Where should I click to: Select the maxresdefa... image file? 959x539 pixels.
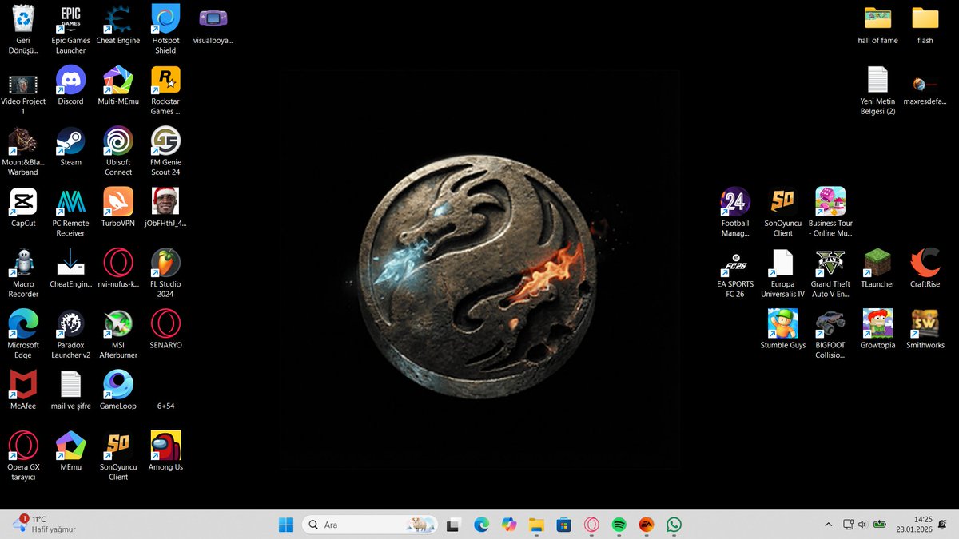[x=925, y=89]
